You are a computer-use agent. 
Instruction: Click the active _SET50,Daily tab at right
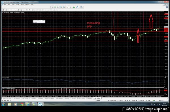tap(97, 98)
